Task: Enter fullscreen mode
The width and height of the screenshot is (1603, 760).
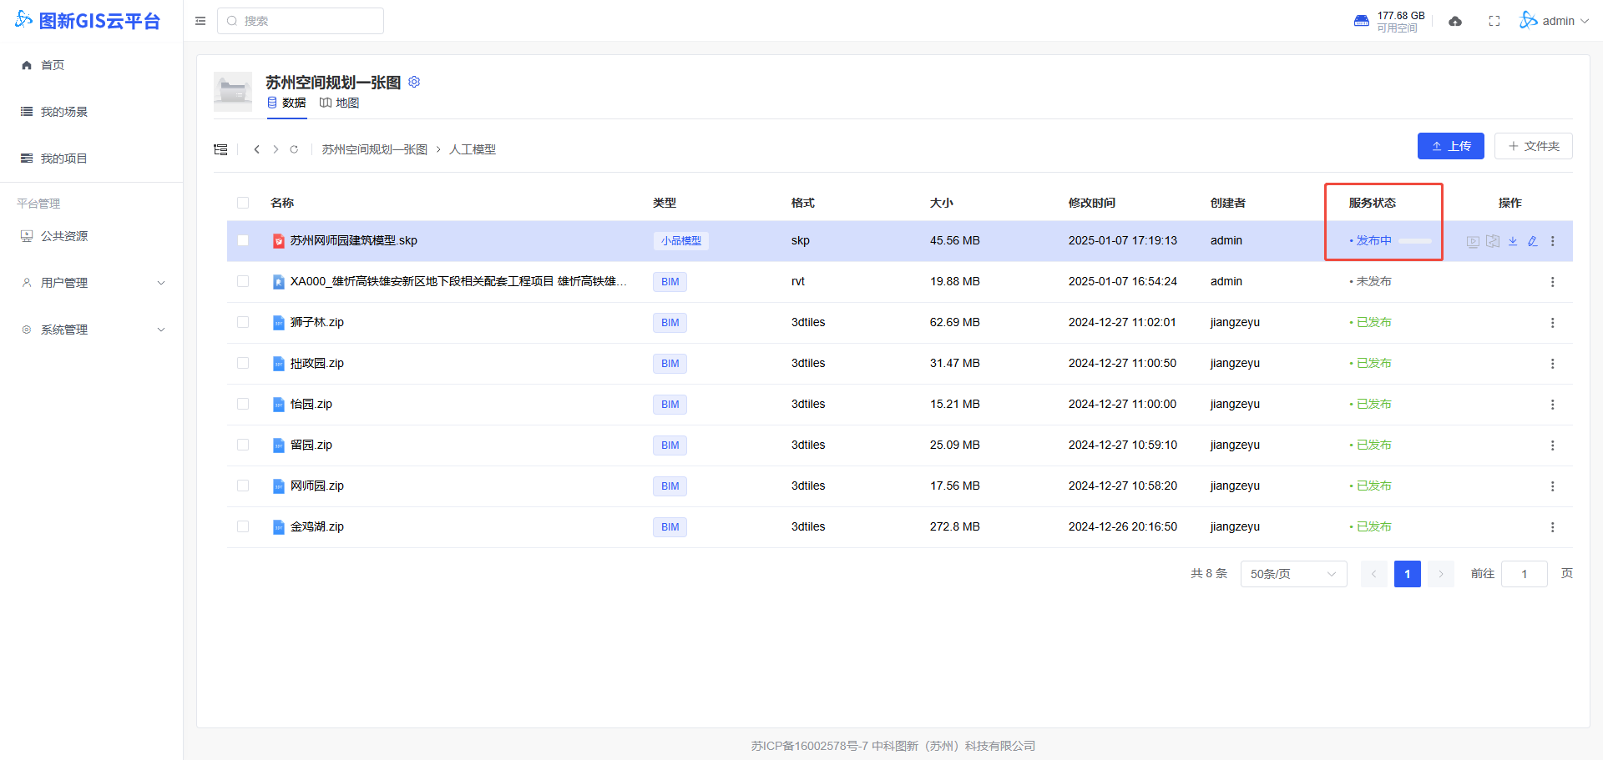Action: [1494, 21]
